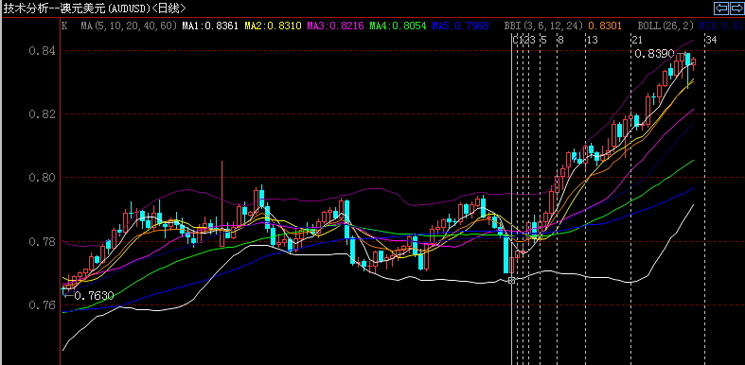Click the left arrow navigation icon

click(721, 9)
